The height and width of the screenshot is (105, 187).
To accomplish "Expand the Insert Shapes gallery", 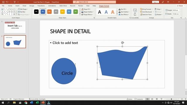I will click(16, 14).
